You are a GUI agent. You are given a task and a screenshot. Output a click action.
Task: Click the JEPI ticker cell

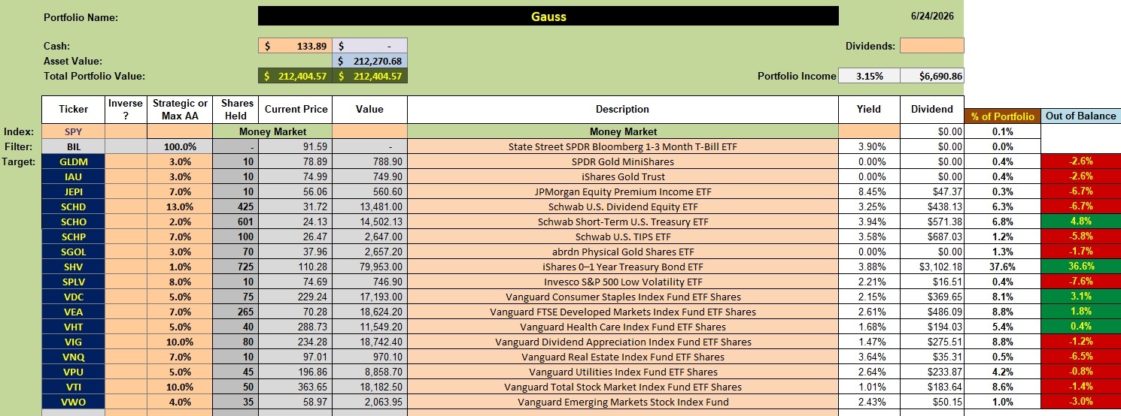(x=73, y=191)
